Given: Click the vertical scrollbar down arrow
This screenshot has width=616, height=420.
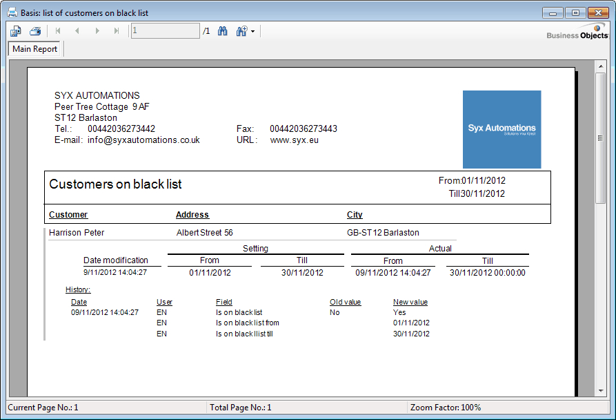Looking at the screenshot, I should tap(601, 391).
